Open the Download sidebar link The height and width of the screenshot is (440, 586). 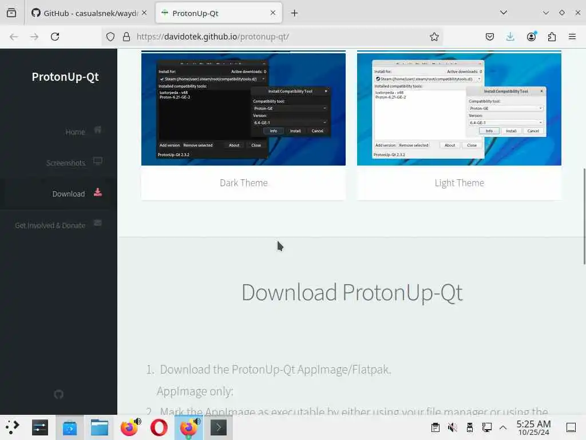click(x=69, y=194)
